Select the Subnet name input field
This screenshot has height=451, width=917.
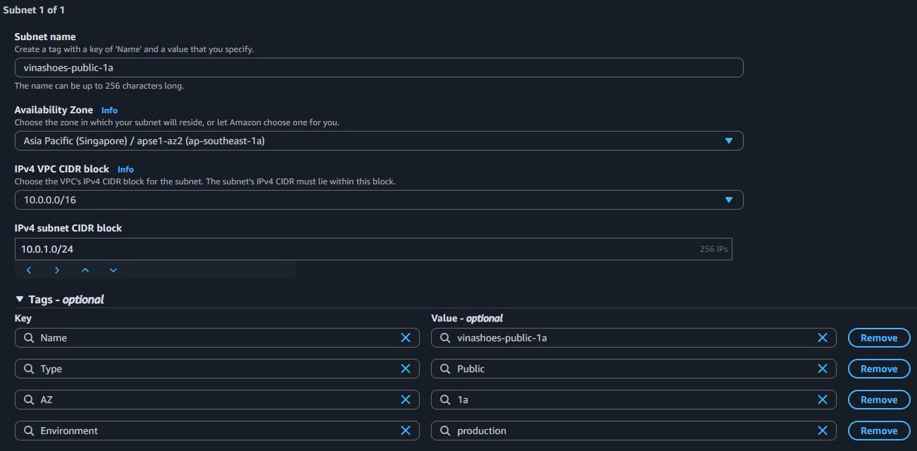pos(379,67)
